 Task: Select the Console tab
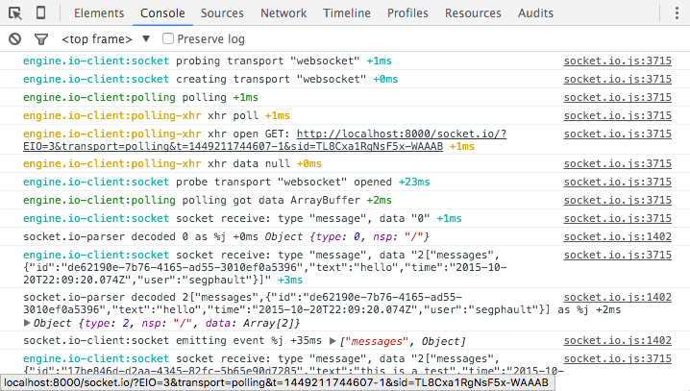click(162, 13)
